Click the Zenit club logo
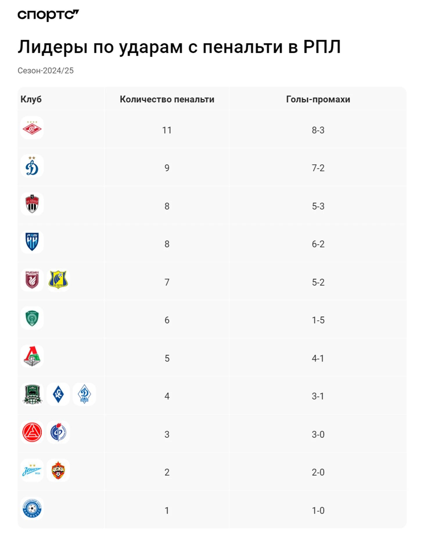 (32, 470)
